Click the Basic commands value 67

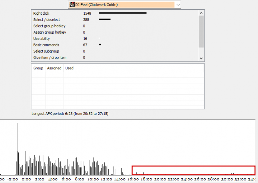85,45
